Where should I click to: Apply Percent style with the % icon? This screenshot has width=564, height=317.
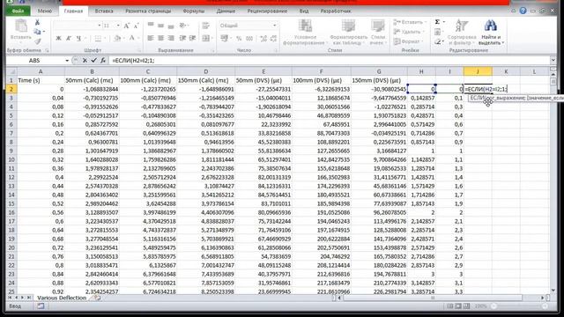tap(239, 39)
